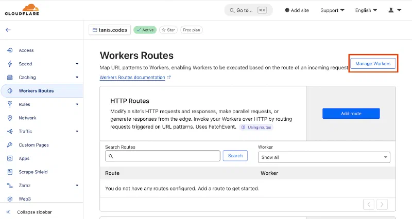Click the Scrape Shield document icon
Viewport: 412px width, 219px height.
coord(10,172)
